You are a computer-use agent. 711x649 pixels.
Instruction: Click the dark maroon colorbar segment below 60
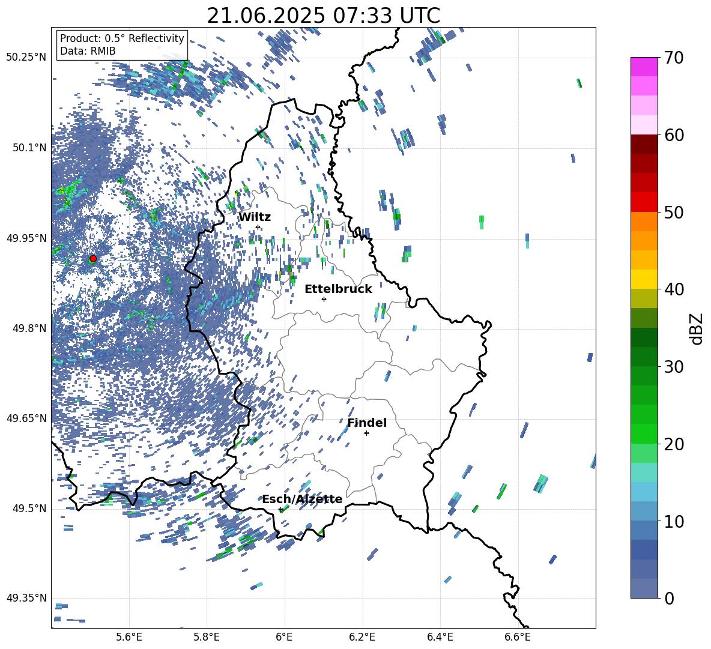644,144
